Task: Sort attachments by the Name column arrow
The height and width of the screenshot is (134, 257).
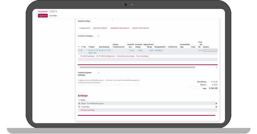Action: point(79,100)
